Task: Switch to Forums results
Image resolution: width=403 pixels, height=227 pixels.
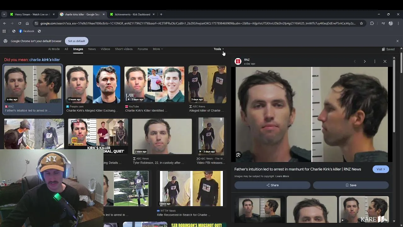Action: [x=143, y=49]
